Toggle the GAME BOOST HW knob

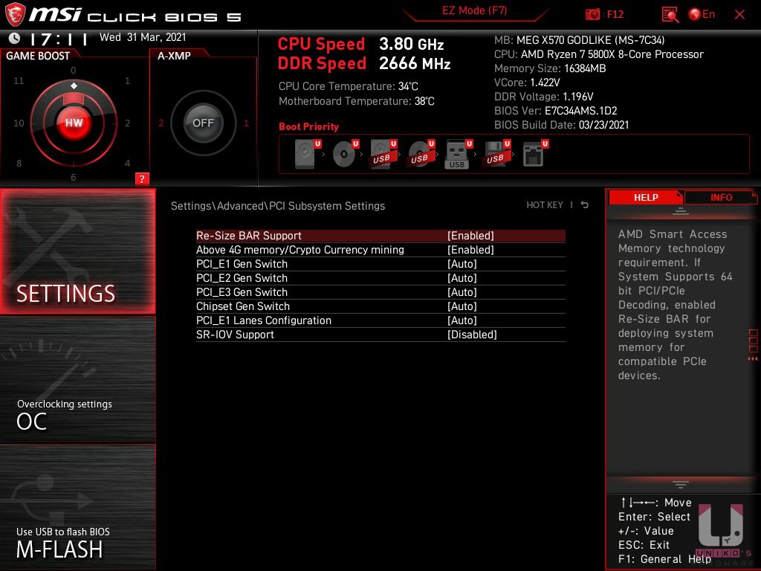pos(74,123)
